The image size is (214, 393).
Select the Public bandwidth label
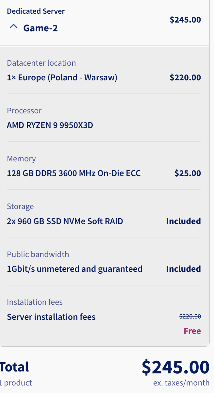38,254
